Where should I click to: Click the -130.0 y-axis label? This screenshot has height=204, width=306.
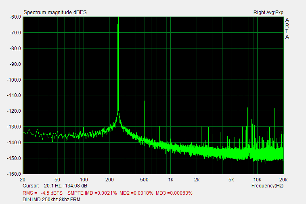click(14, 127)
